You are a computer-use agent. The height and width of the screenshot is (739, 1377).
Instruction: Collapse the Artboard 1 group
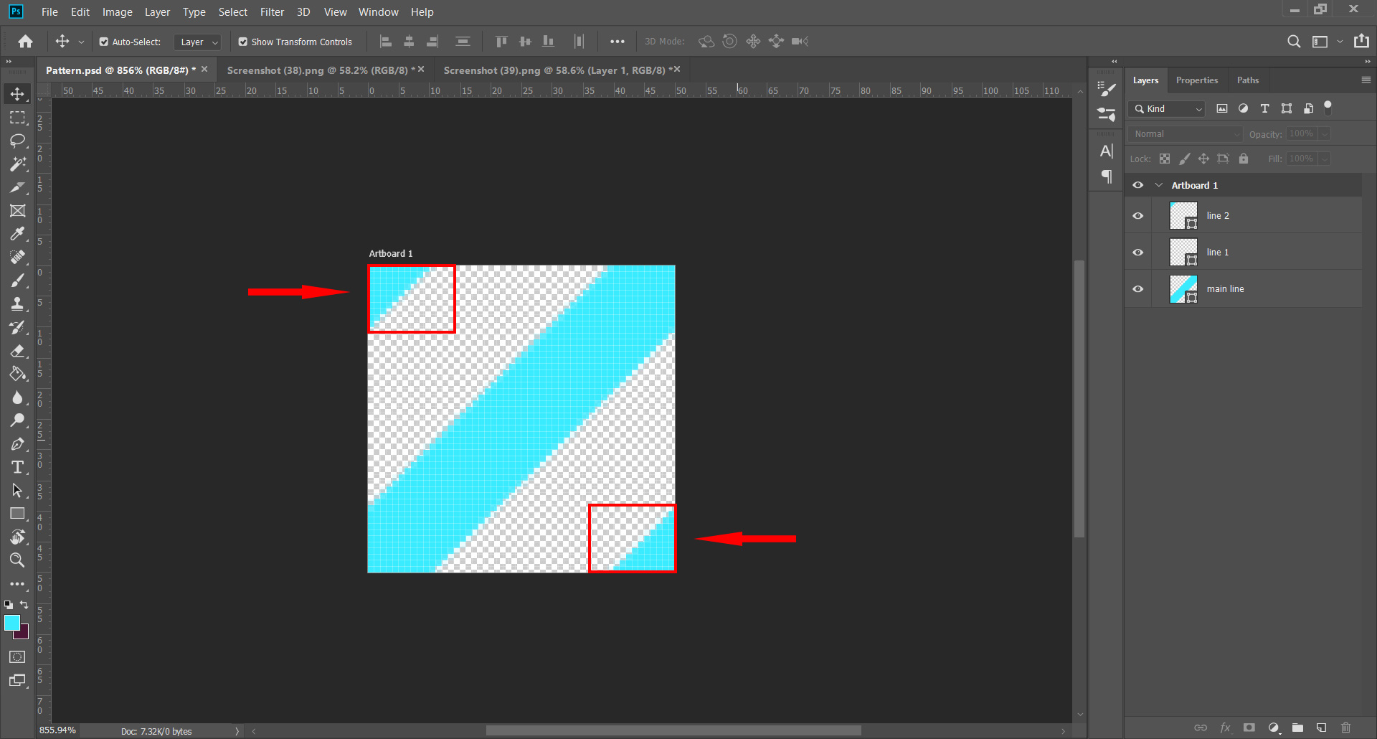click(x=1158, y=185)
